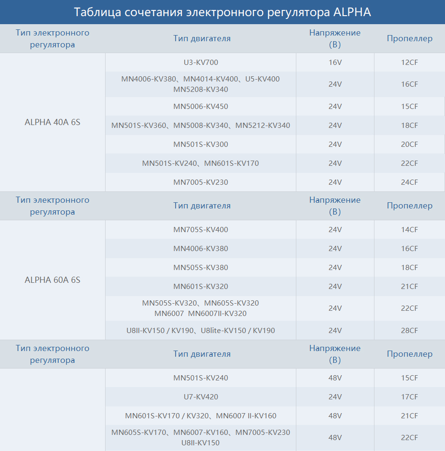Click the topmost Пропеллер column header
The width and height of the screenshot is (445, 451).
click(409, 39)
